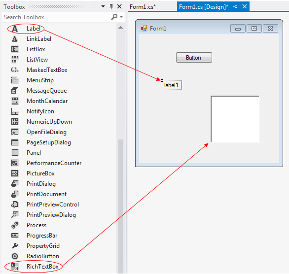
Task: Click the ListBox icon in the Toolbox
Action: click(15, 49)
